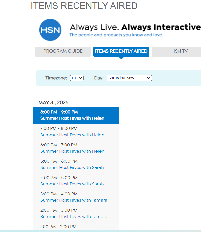Screen dimensions: 201x232
Task: Select the highlighted 8:00 PM program block
Action: point(75,115)
